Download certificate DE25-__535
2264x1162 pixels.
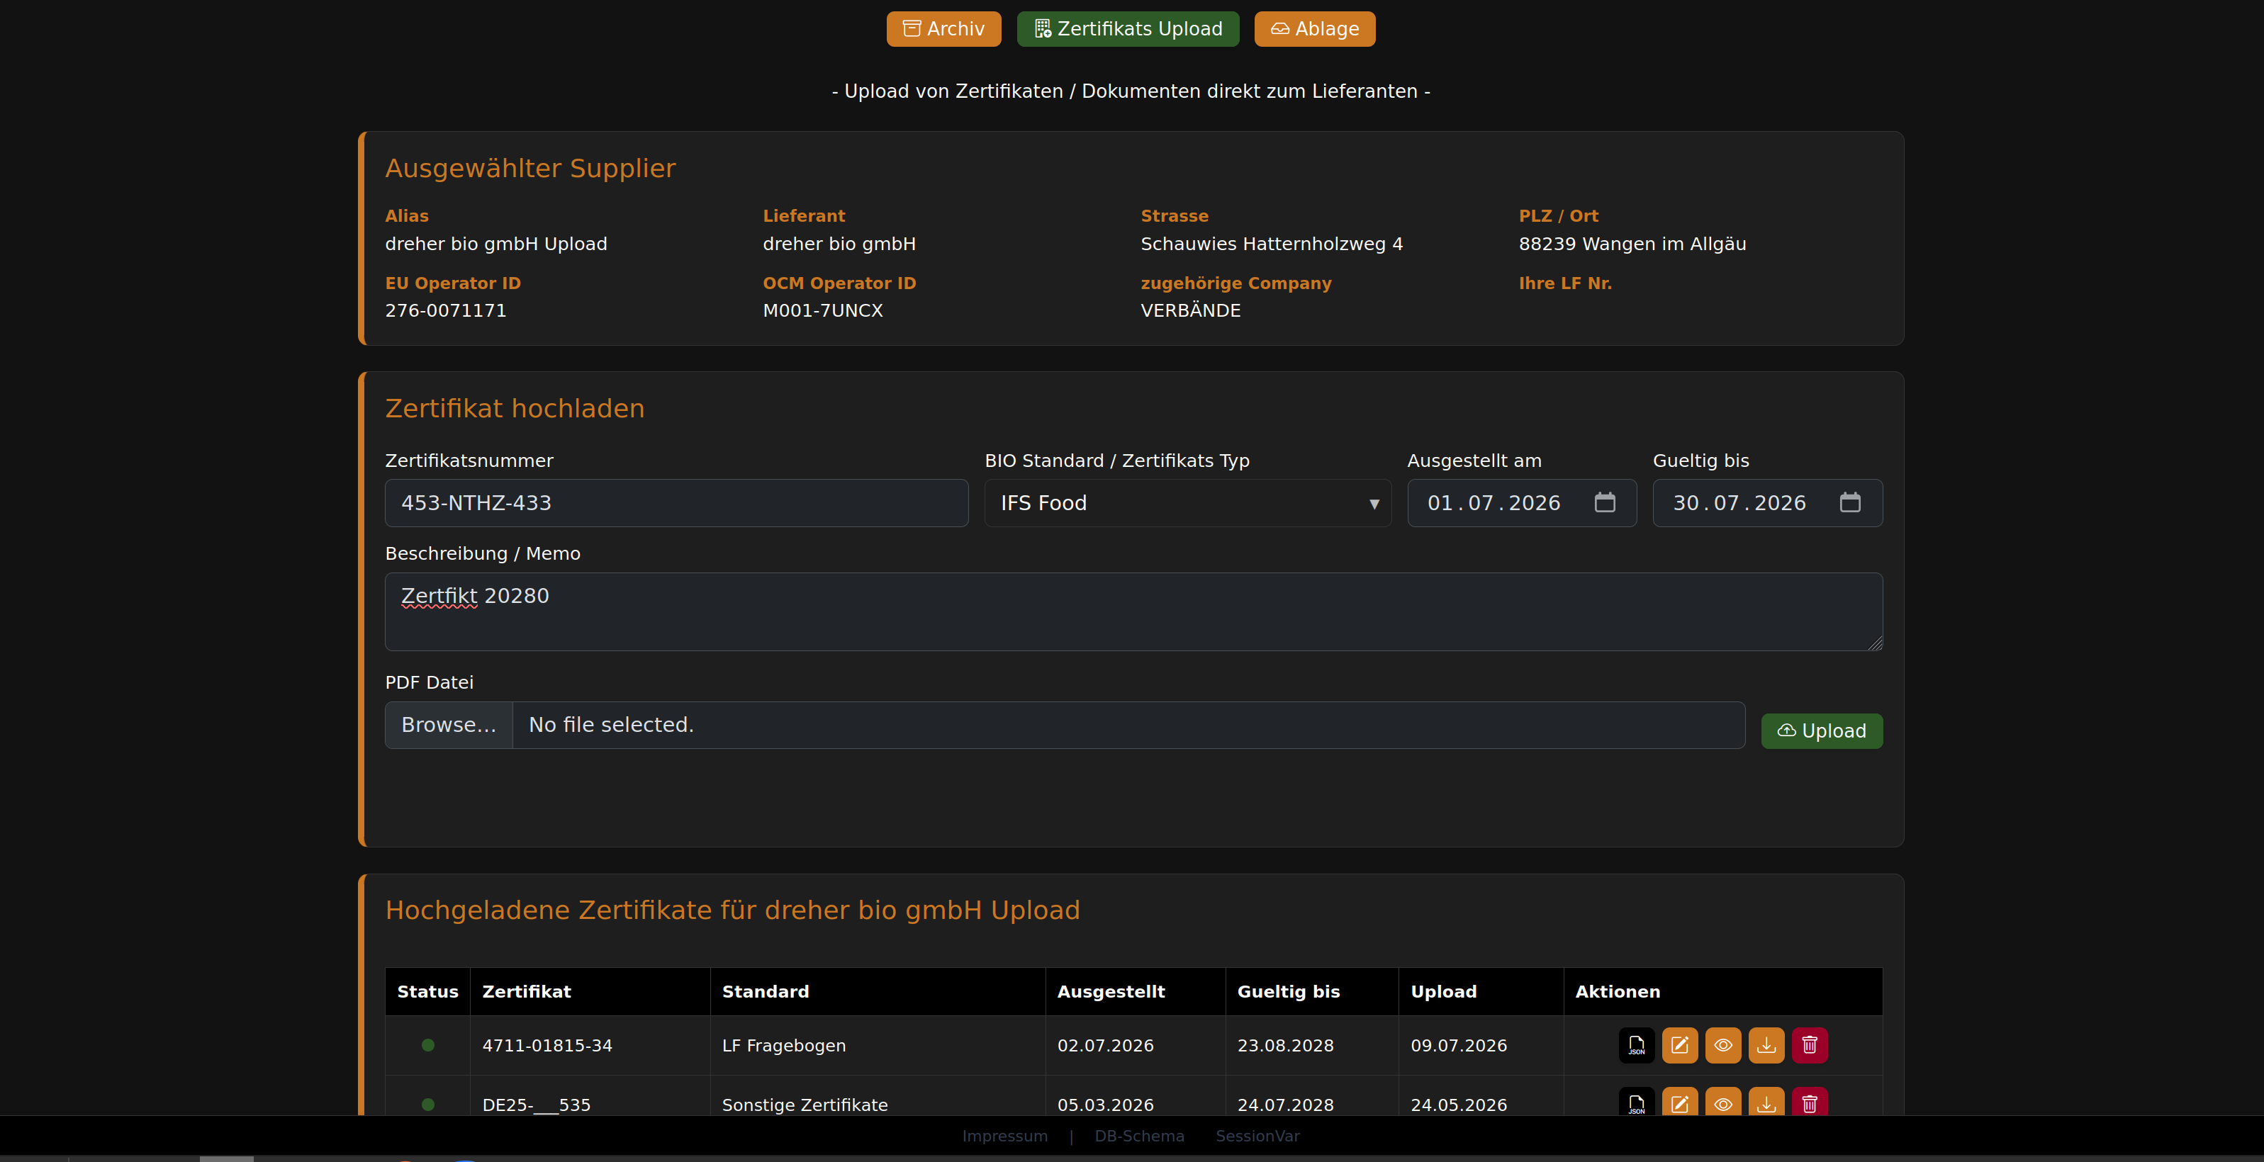1766,1102
